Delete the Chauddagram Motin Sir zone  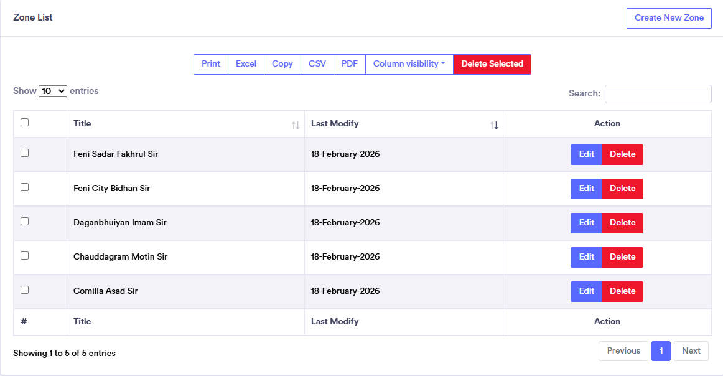coord(622,257)
